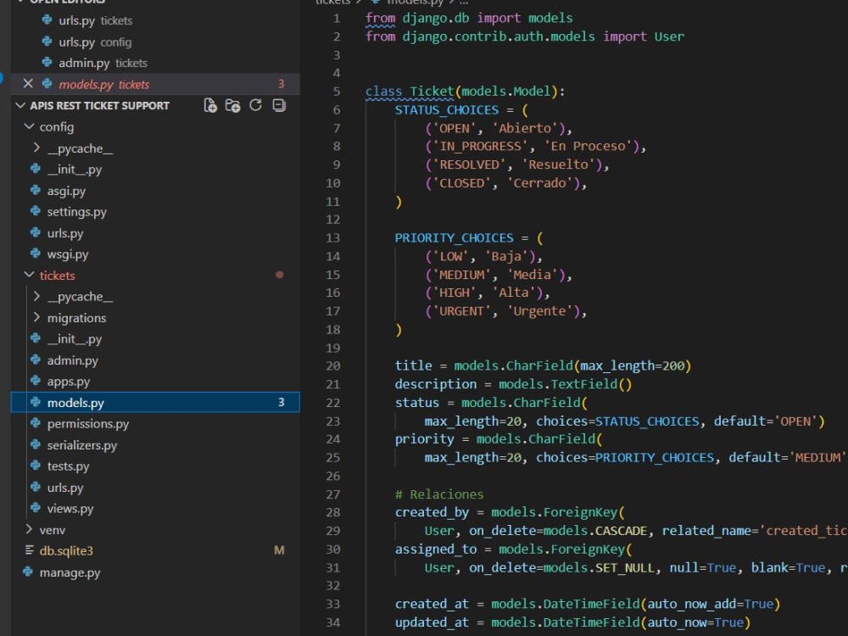Screen dimensions: 848x636
Task: Click the Python icon beside manage.py
Action: [28, 571]
